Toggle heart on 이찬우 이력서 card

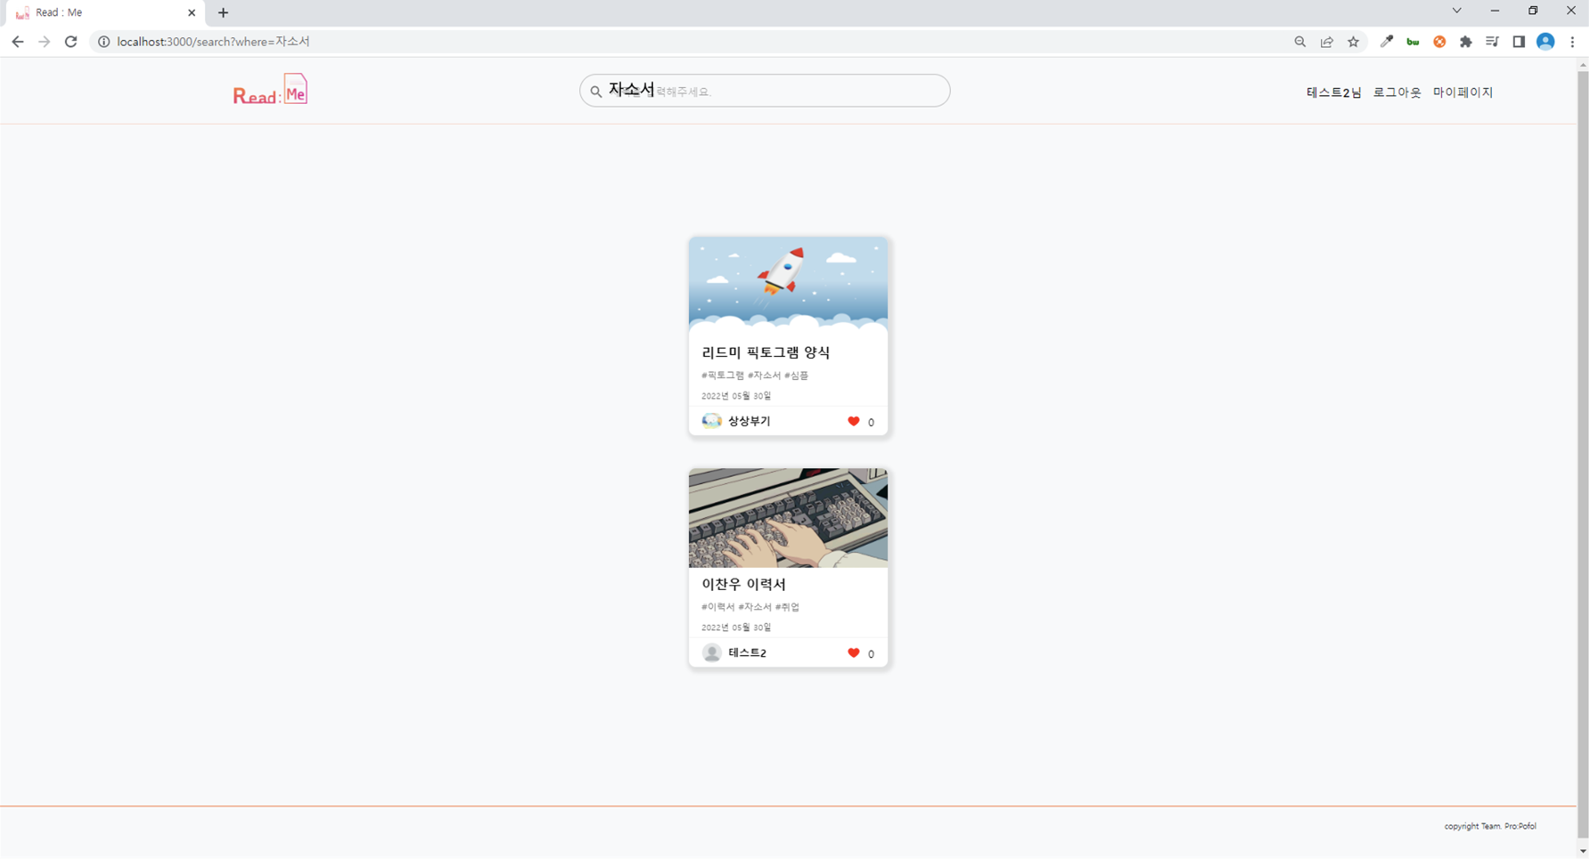click(x=853, y=653)
